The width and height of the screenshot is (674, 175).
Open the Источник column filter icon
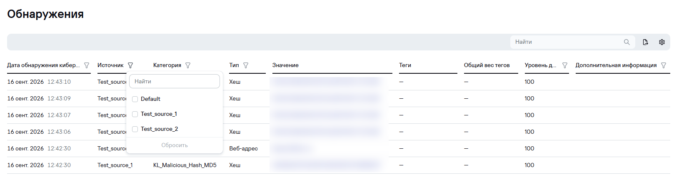coord(130,65)
